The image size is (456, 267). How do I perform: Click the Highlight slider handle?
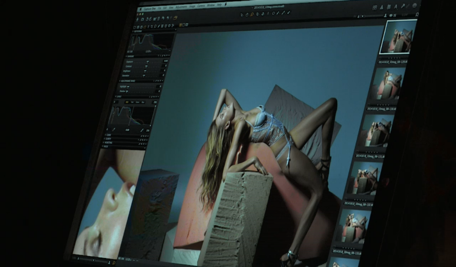(x=128, y=87)
